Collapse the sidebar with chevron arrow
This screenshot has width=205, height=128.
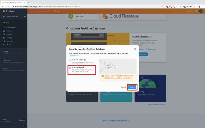pyautogui.click(x=24, y=125)
